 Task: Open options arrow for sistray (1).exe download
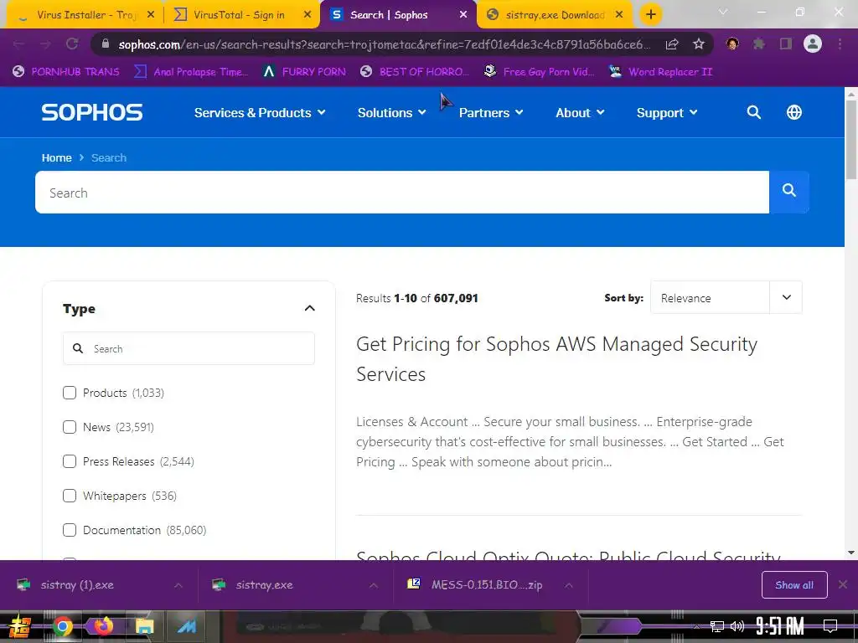(x=178, y=585)
